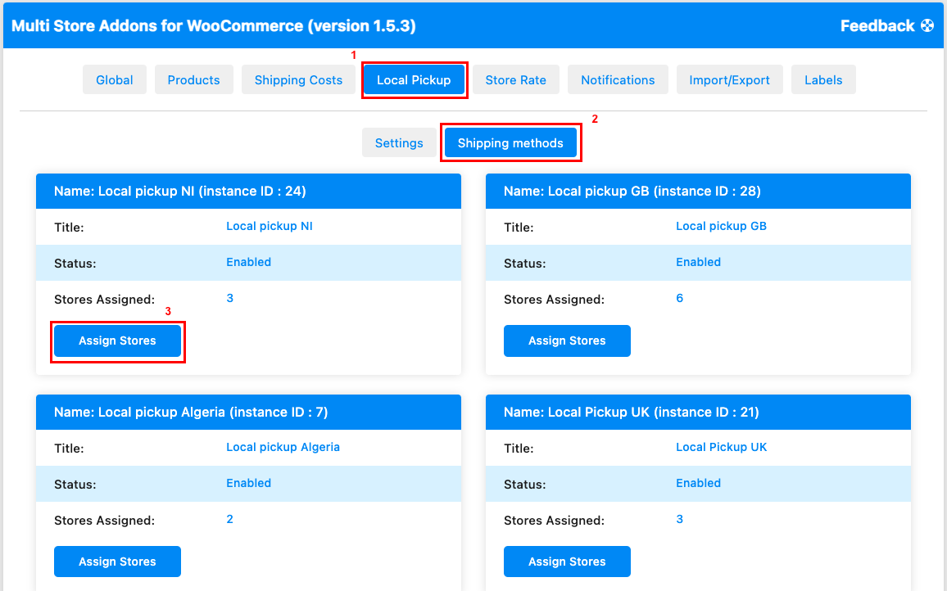Go to the Shipping Costs tab
The width and height of the screenshot is (947, 591).
(298, 79)
